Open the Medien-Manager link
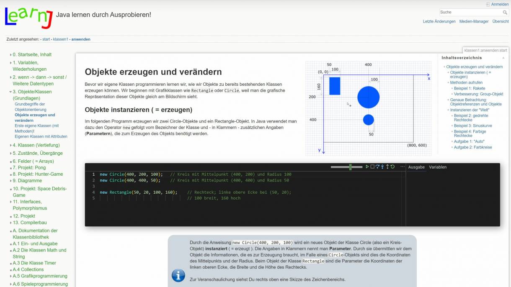Viewport: 511px width, 287px height. click(x=474, y=21)
